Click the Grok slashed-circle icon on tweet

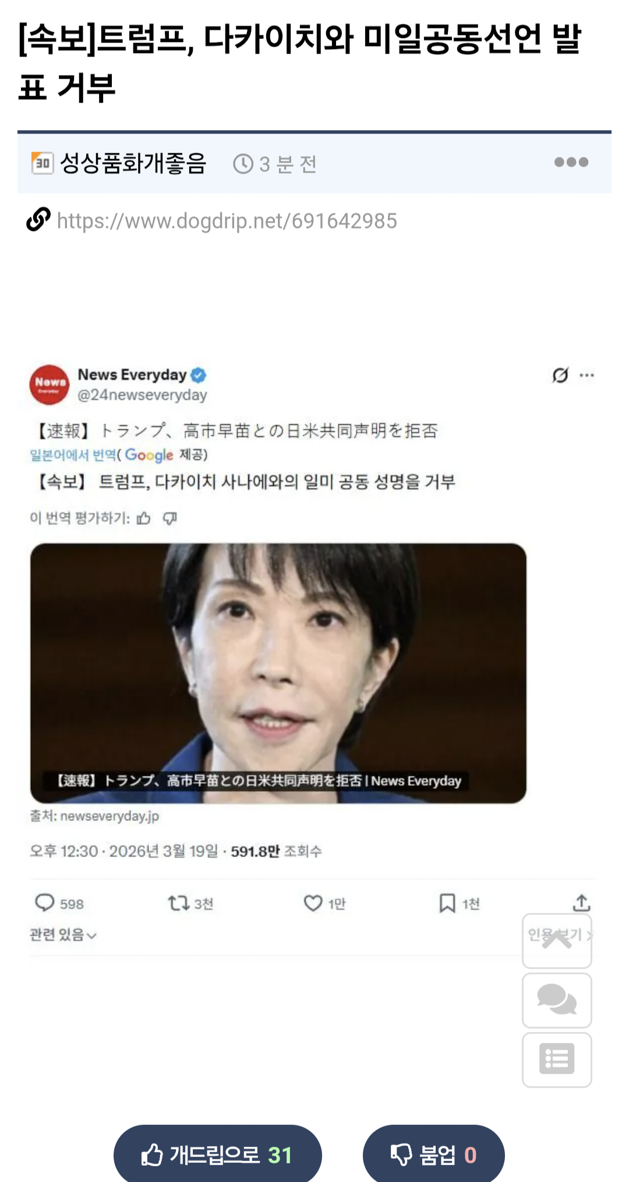click(x=560, y=375)
